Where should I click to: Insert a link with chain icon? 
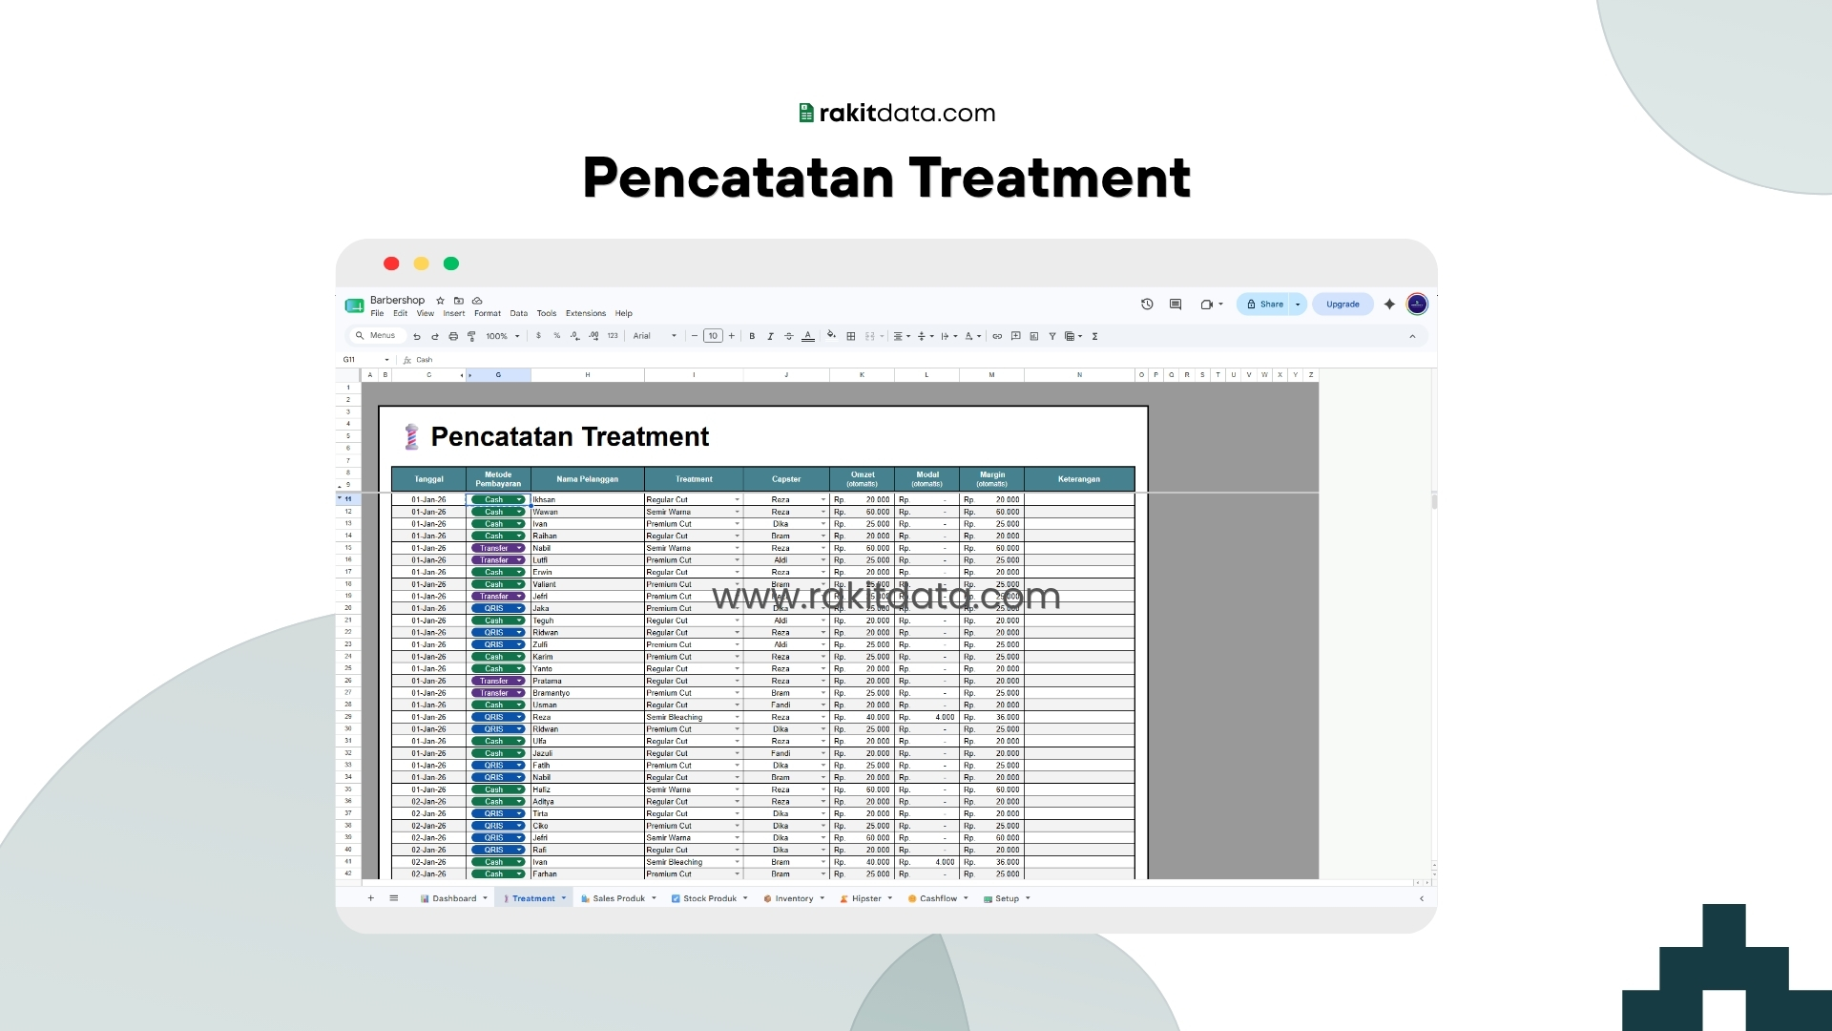pos(997,336)
